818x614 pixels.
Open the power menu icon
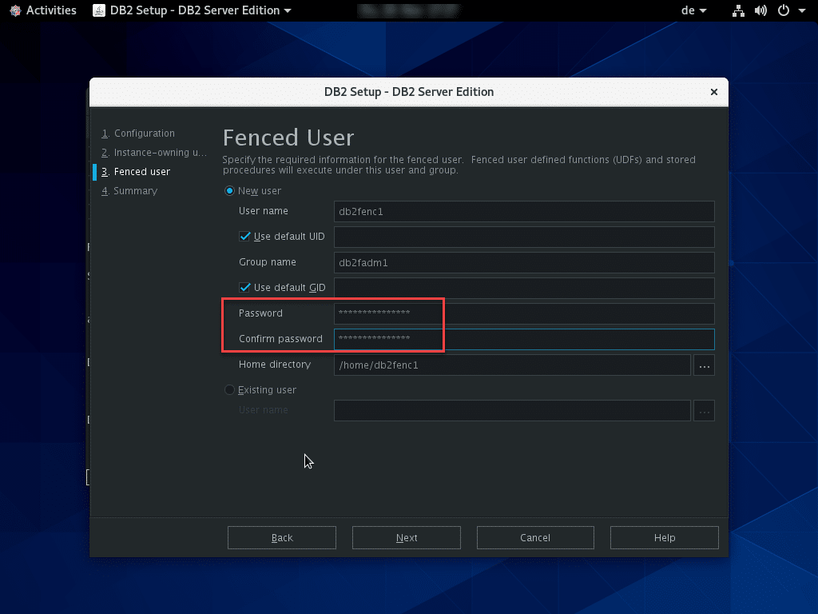783,10
